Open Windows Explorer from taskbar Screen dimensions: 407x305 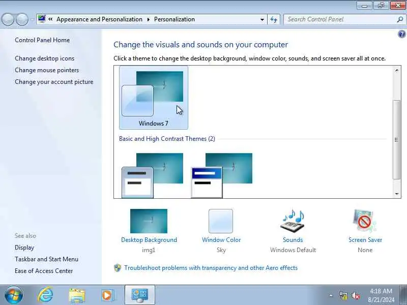[77, 295]
